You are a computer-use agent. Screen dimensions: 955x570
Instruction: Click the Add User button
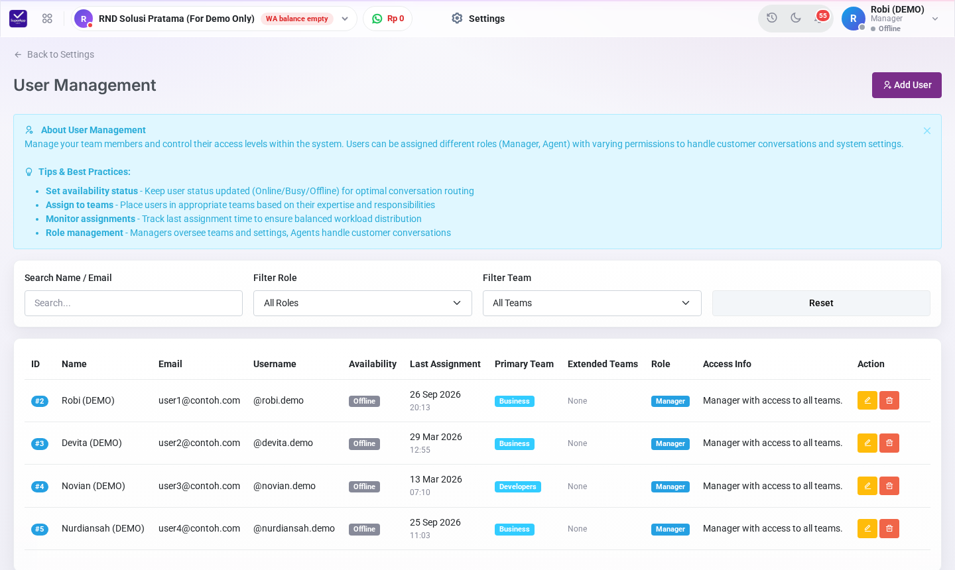pyautogui.click(x=907, y=85)
